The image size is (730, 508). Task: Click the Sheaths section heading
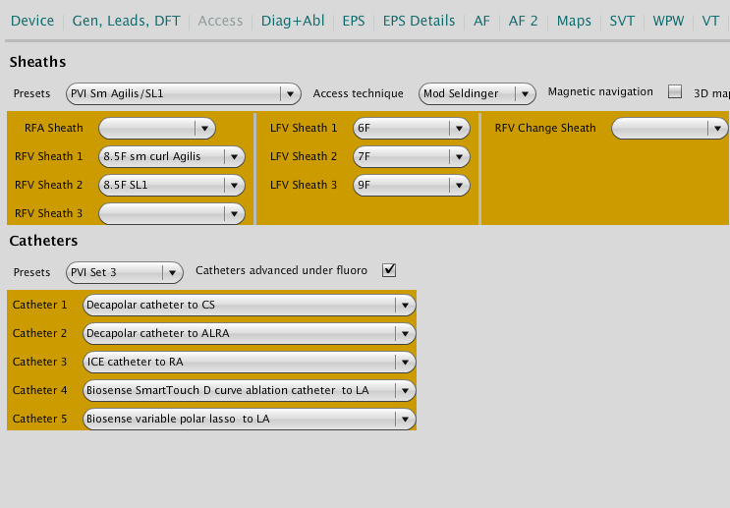(x=37, y=62)
